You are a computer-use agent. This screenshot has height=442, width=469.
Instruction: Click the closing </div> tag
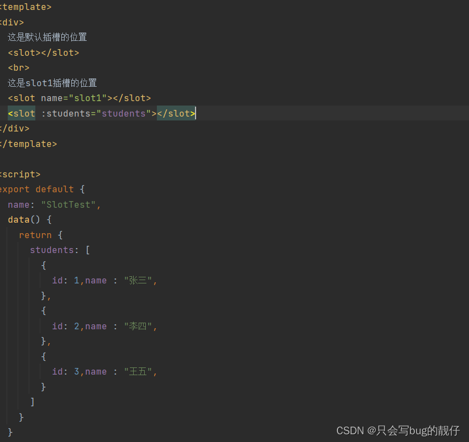(x=15, y=129)
